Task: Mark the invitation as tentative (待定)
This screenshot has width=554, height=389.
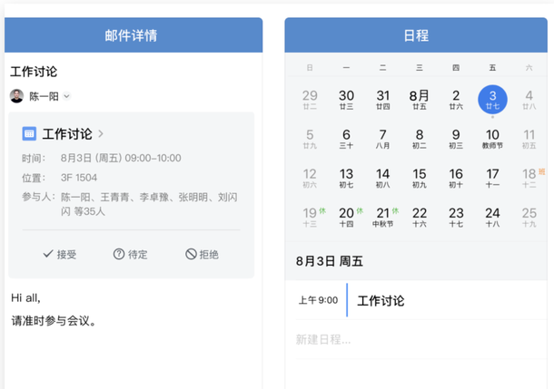Action: (x=131, y=255)
